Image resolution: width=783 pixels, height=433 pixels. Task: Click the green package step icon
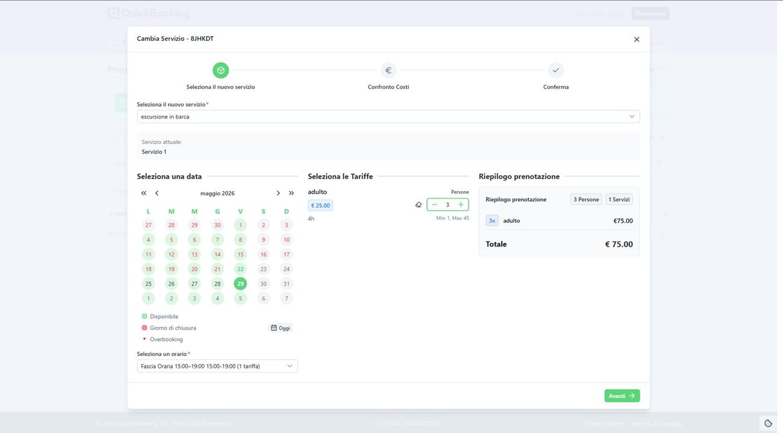pyautogui.click(x=220, y=70)
